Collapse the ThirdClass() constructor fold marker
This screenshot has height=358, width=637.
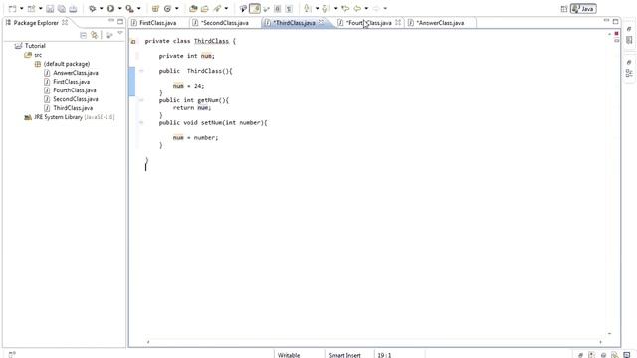click(141, 71)
